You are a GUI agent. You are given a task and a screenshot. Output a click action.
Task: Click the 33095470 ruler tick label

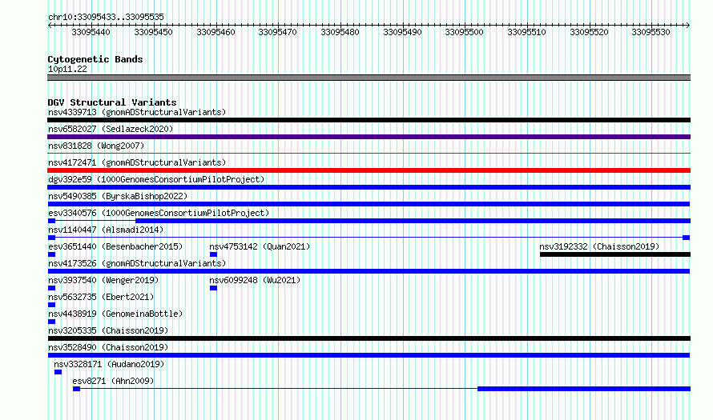coord(277,32)
